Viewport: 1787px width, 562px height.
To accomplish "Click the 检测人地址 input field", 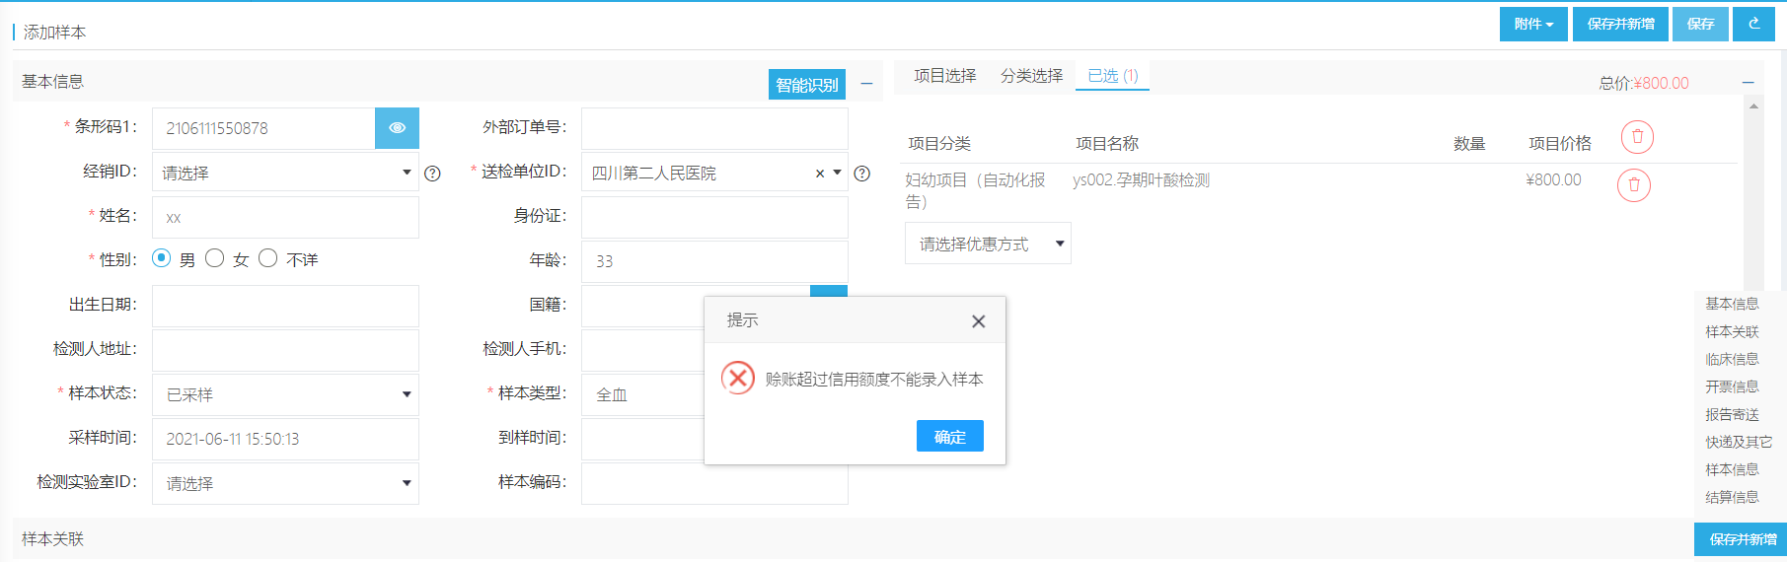I will 285,350.
